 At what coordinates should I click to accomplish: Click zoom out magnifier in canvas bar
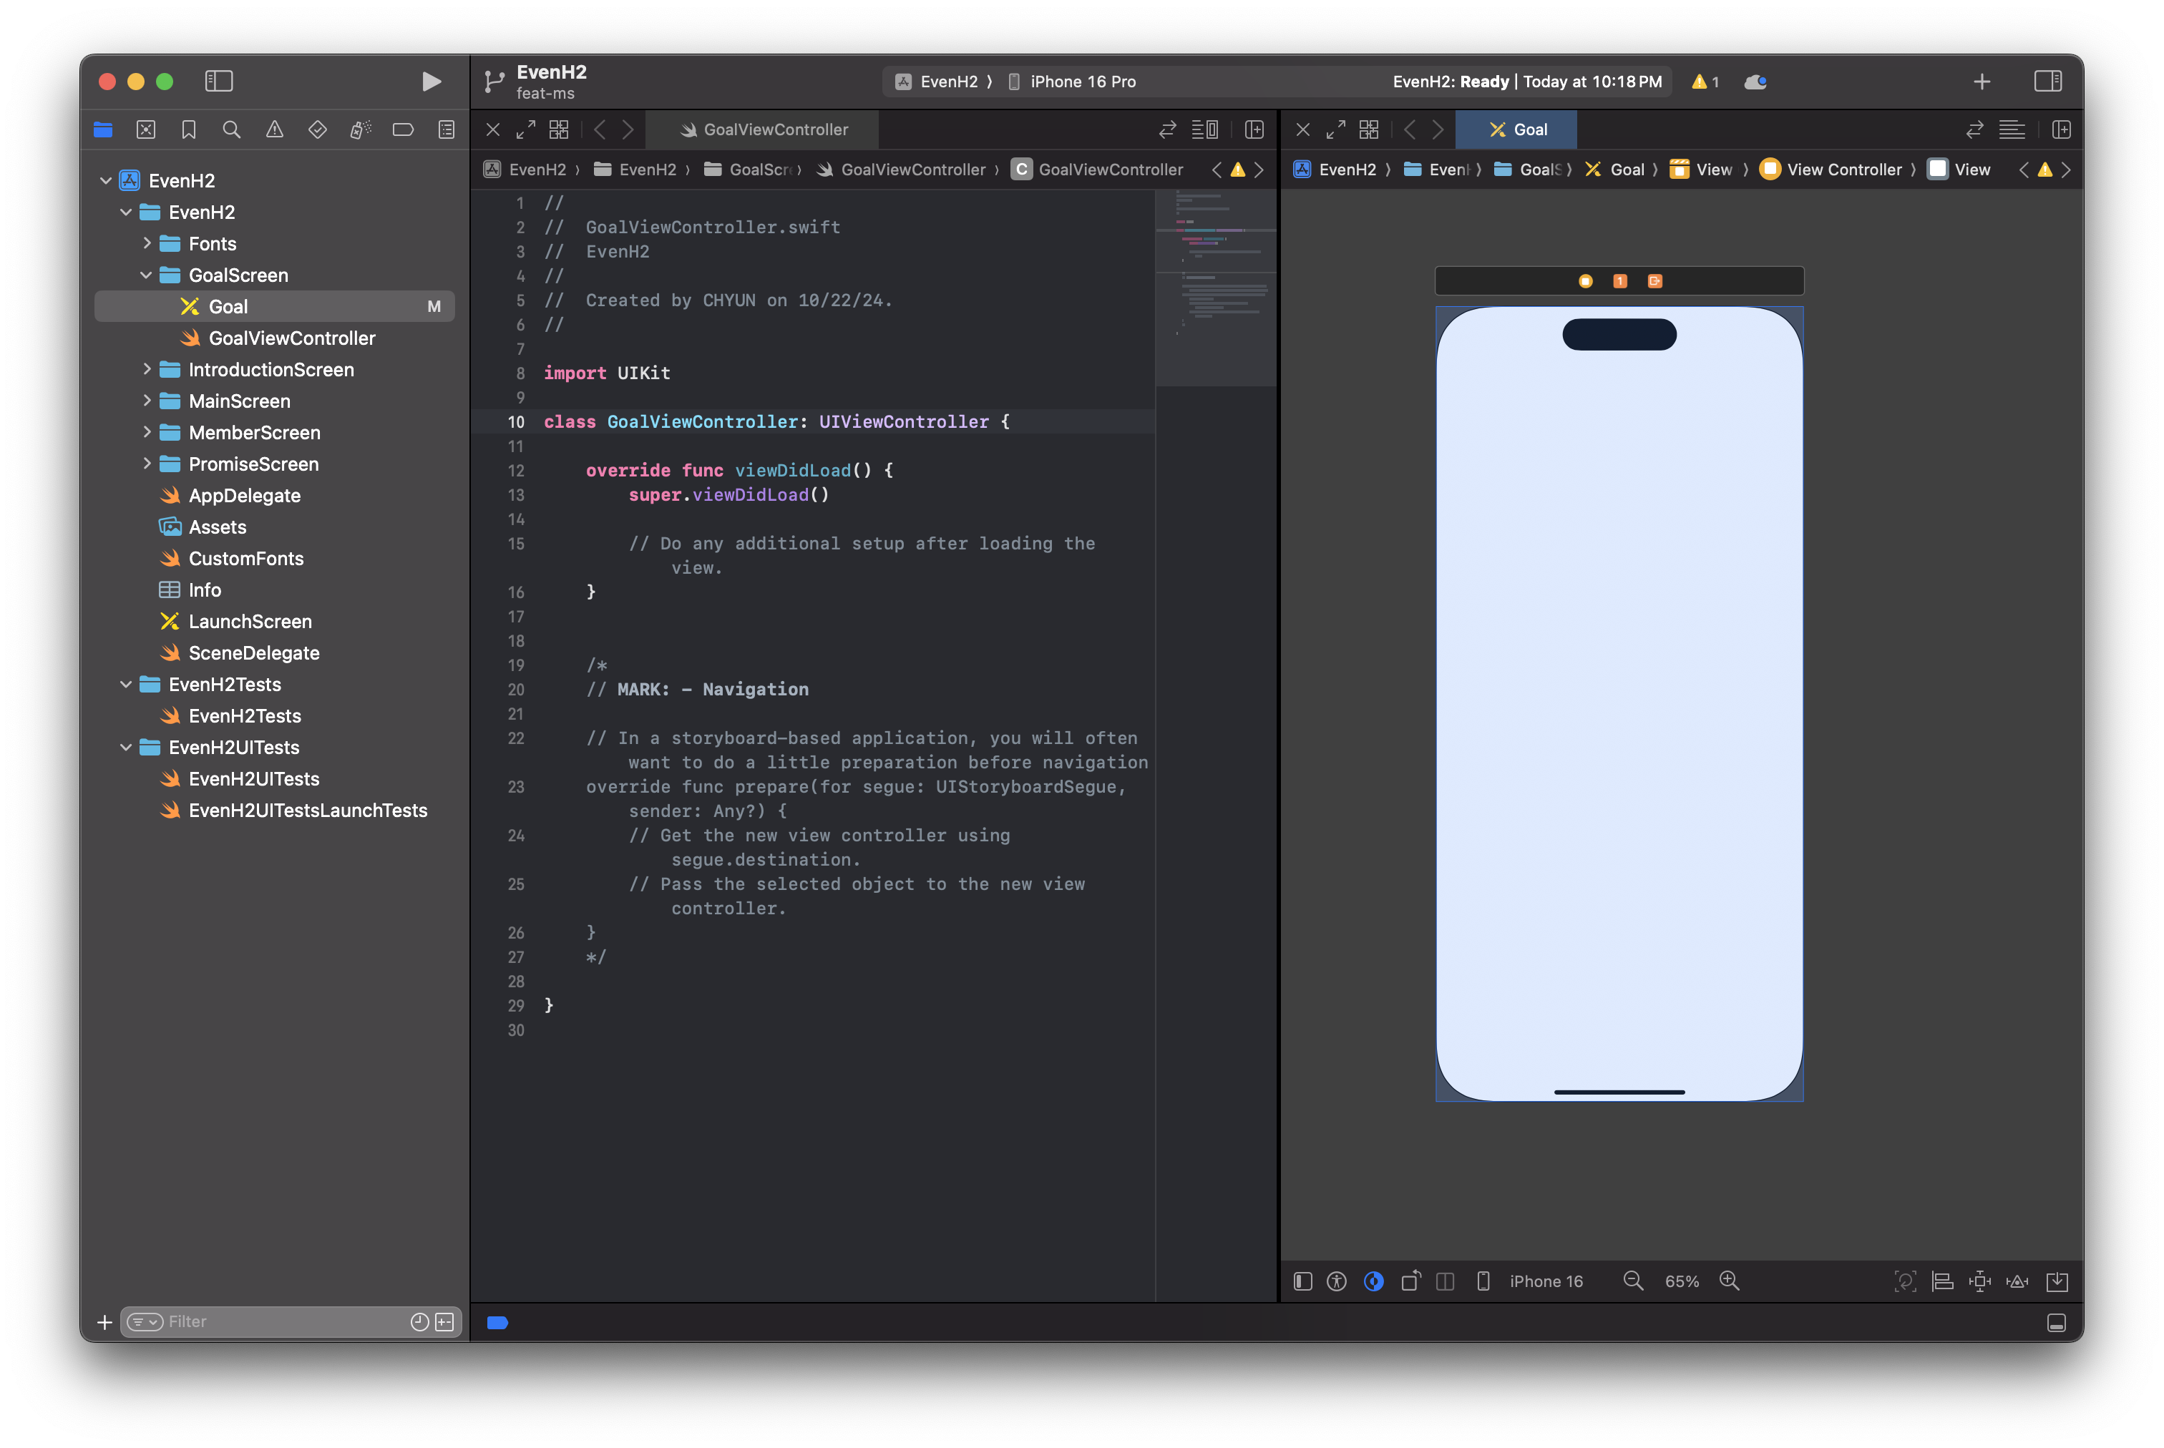1633,1281
